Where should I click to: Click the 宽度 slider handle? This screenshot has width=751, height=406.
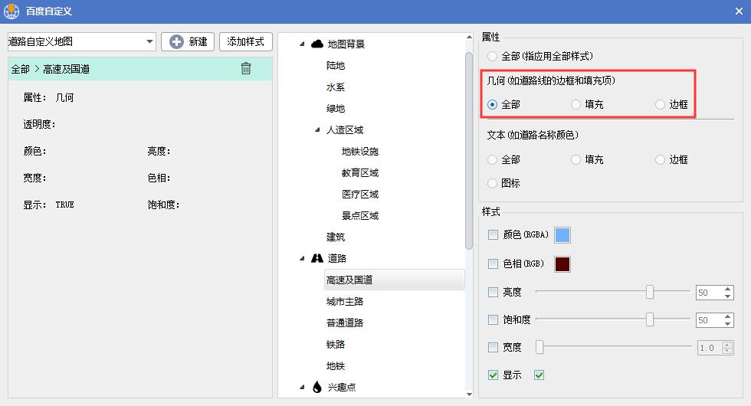point(539,347)
